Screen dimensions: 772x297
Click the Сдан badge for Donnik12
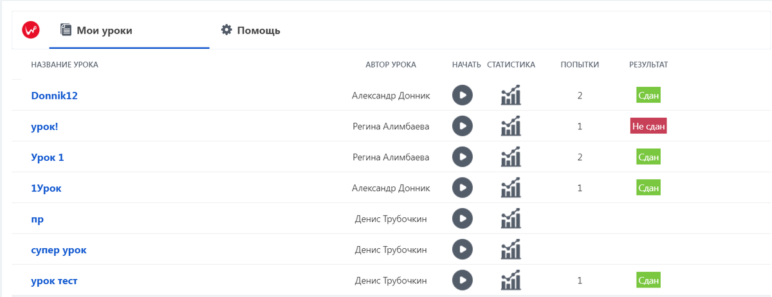pyautogui.click(x=648, y=95)
